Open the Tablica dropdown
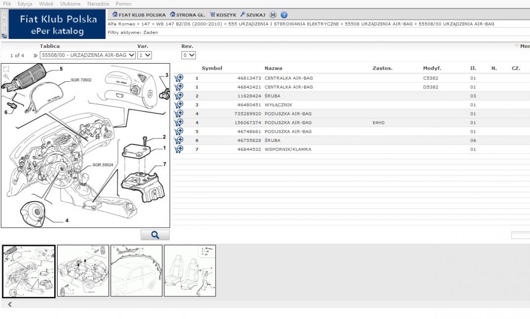The width and height of the screenshot is (530, 319). point(87,55)
